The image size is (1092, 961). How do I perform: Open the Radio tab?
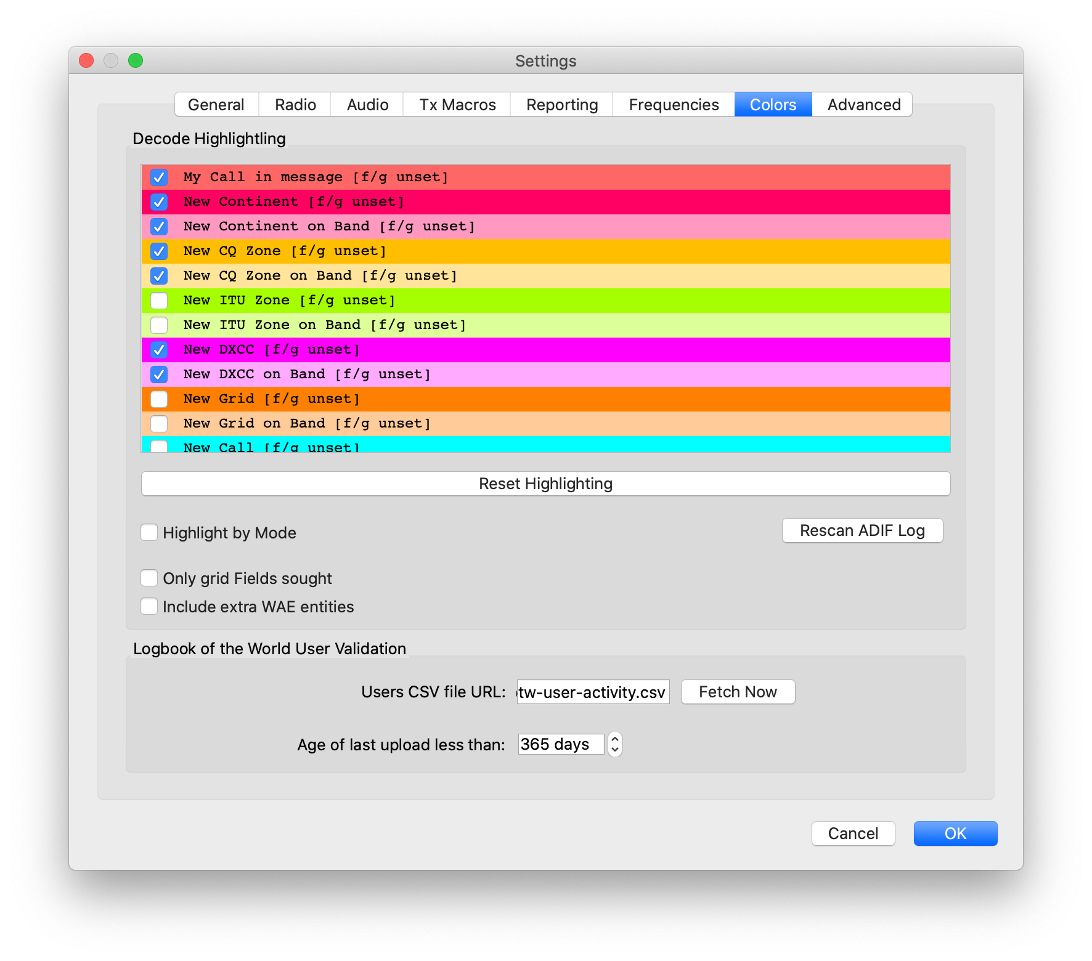tap(295, 105)
